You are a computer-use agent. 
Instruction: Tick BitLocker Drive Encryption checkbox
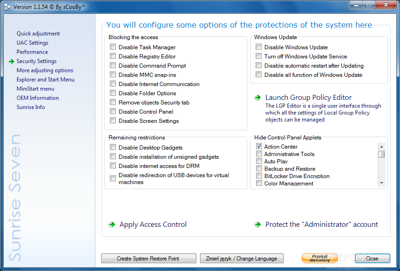click(259, 176)
